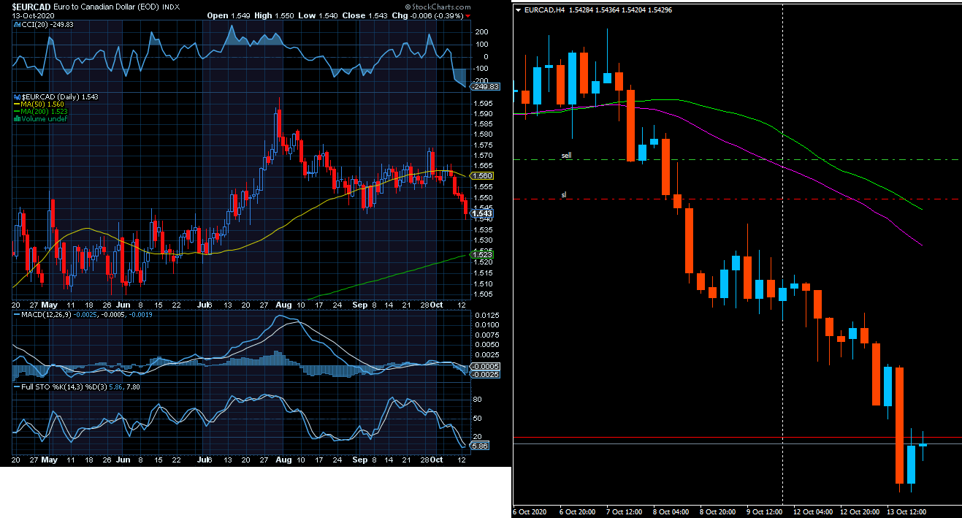This screenshot has height=518, width=962.
Task: Select the 'sell' order line label
Action: click(566, 156)
